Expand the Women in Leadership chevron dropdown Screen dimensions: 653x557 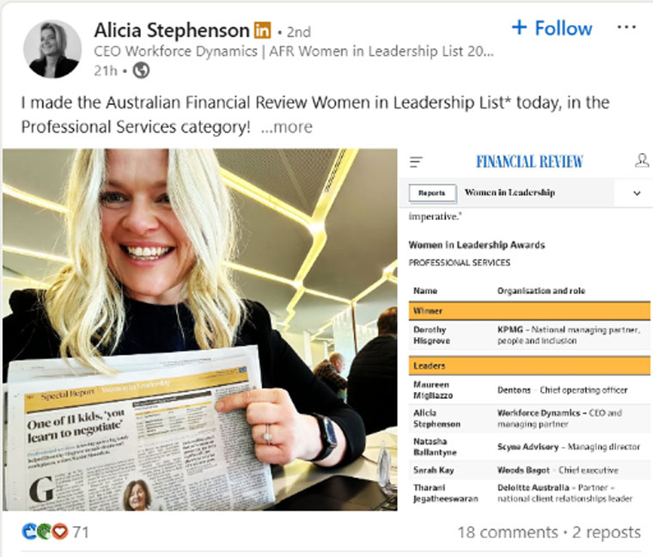(637, 193)
